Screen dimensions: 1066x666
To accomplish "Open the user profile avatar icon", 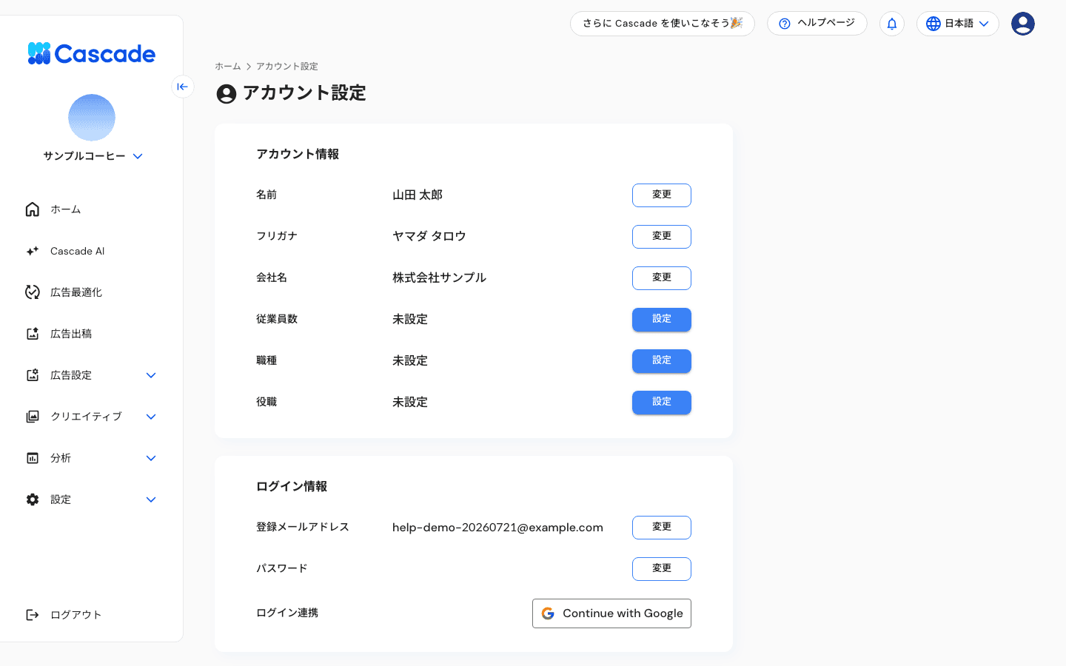I will pos(1023,24).
